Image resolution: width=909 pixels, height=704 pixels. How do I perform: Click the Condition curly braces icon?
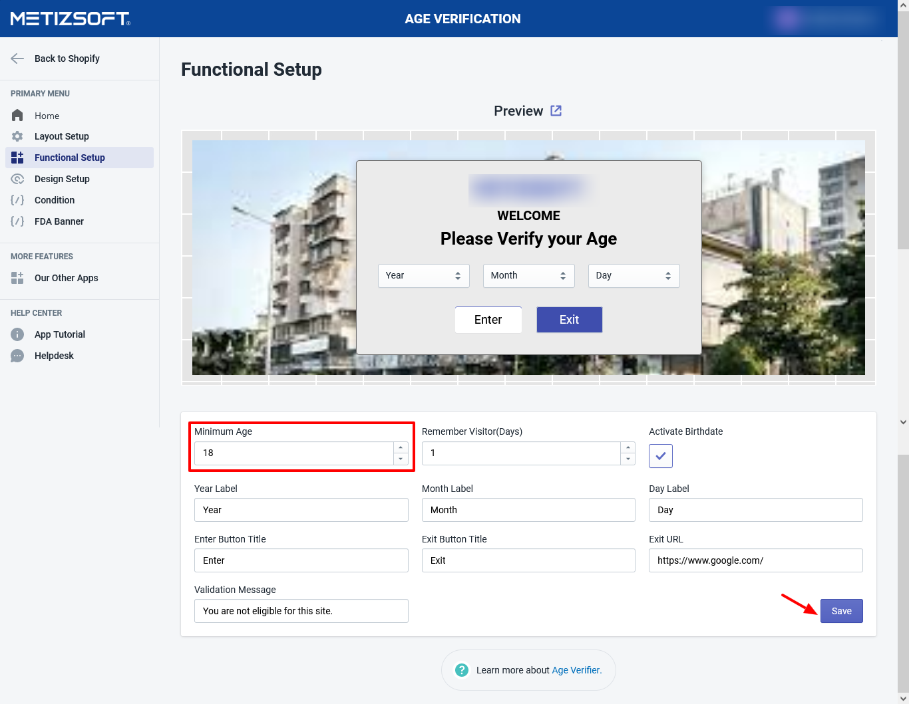click(17, 200)
